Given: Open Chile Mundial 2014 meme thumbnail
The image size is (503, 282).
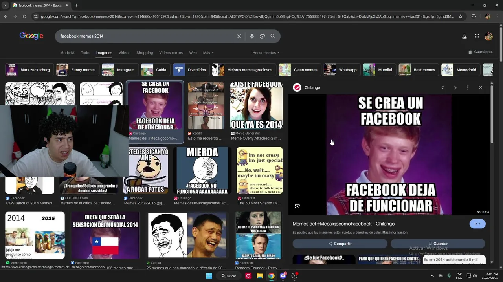Looking at the screenshot, I should point(105,235).
